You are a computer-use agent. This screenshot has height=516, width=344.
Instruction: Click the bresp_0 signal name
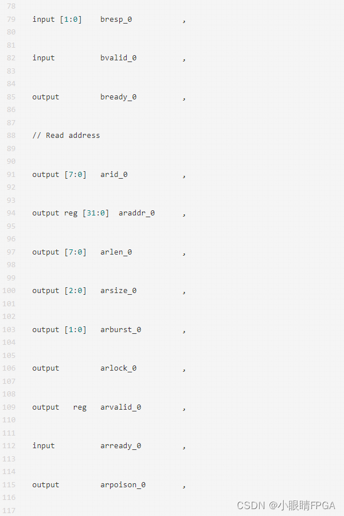pos(116,19)
